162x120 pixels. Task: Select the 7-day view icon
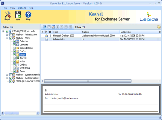pos(66,27)
